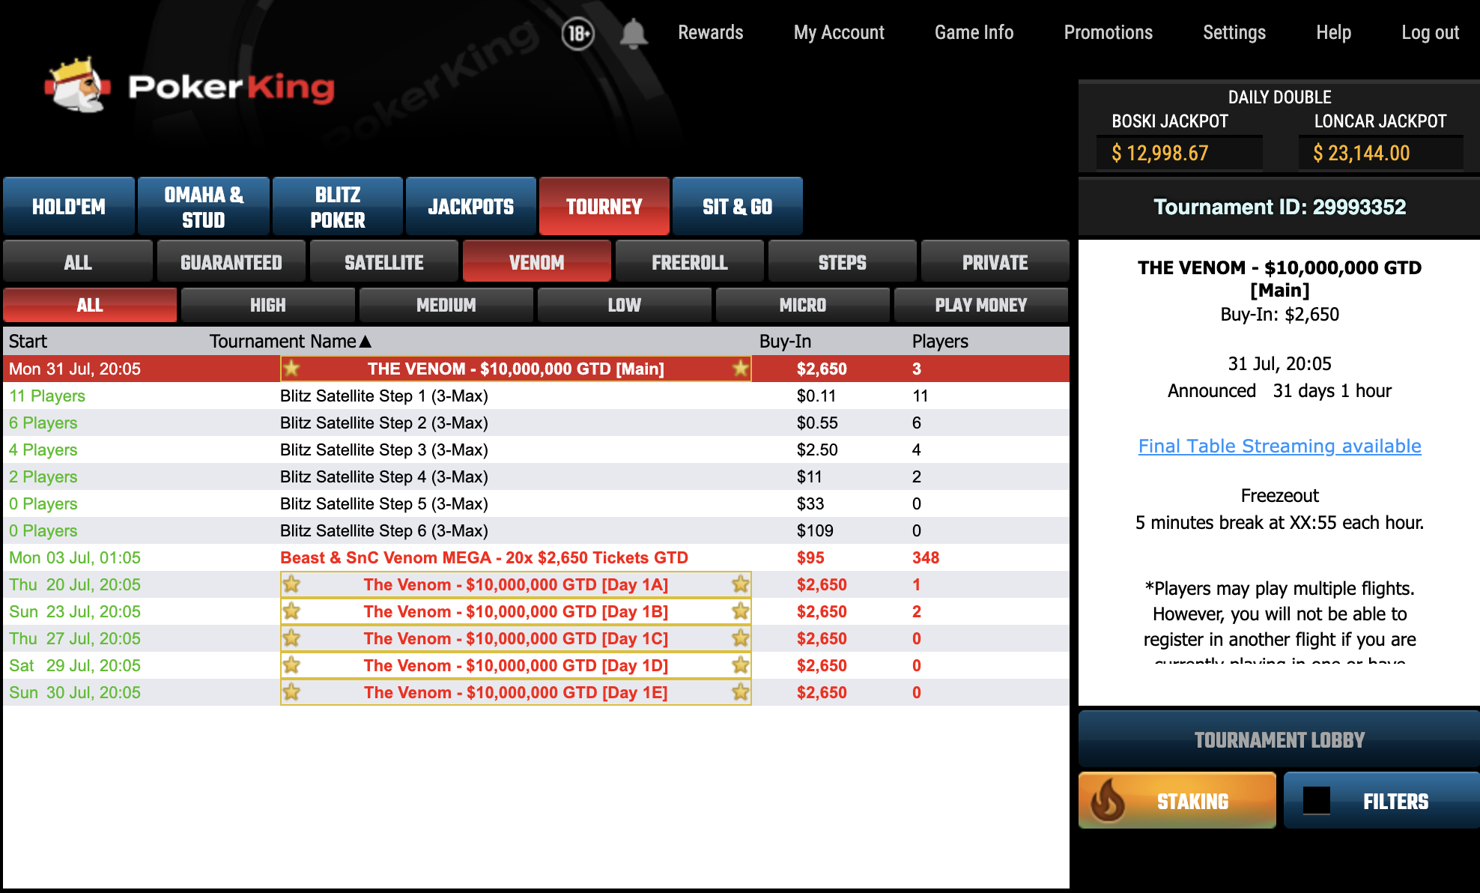Click the PokerKing logo
The image size is (1480, 893).
pyautogui.click(x=189, y=86)
